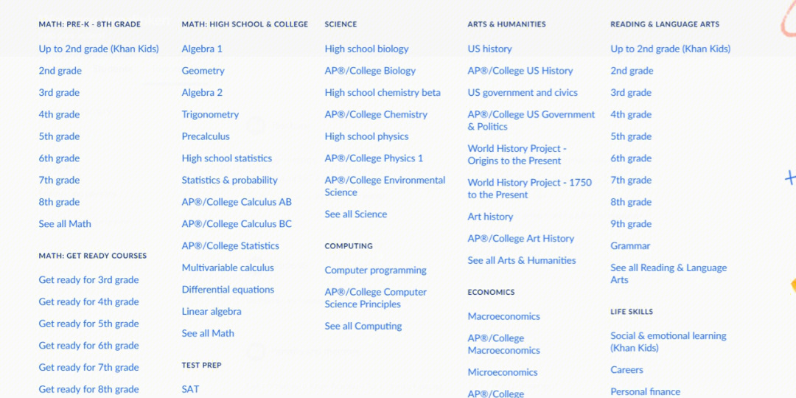This screenshot has width=796, height=398.
Task: Open Algebra 1 course
Action: pyautogui.click(x=202, y=49)
